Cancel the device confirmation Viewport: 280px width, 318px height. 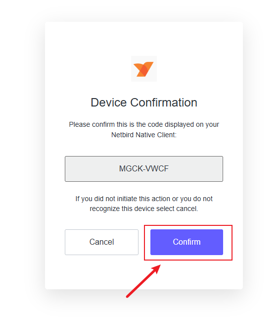pyautogui.click(x=101, y=242)
